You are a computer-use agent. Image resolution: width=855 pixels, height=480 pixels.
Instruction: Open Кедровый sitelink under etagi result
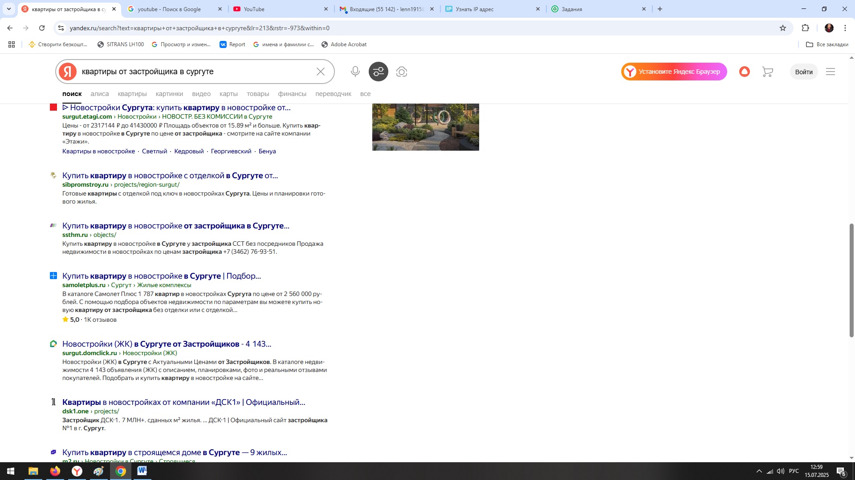[189, 151]
